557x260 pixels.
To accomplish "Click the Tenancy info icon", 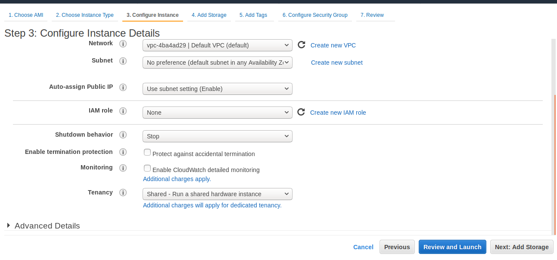I will pos(123,193).
